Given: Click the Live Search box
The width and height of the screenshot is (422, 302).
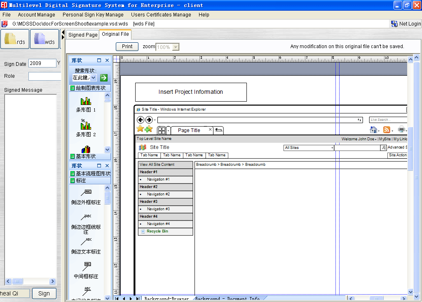Looking at the screenshot, I should pos(388,120).
